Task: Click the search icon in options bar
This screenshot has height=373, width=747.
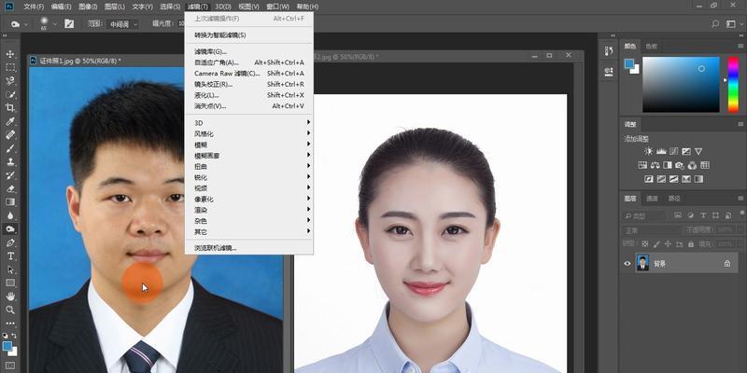Action: (715, 24)
